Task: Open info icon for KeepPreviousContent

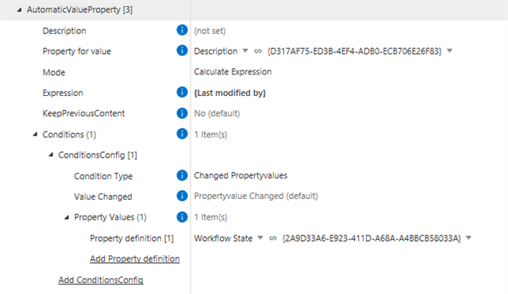Action: coord(182,113)
